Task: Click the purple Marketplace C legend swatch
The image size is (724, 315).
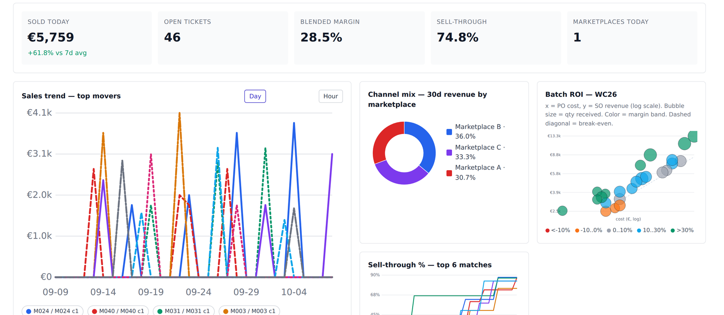Action: 449,153
